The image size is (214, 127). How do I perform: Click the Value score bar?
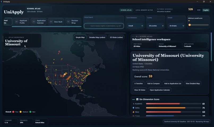[x=173, y=112]
